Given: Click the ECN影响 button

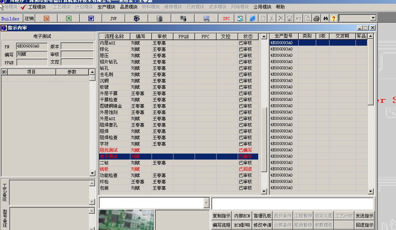Looking at the screenshot, I should pos(242,225).
